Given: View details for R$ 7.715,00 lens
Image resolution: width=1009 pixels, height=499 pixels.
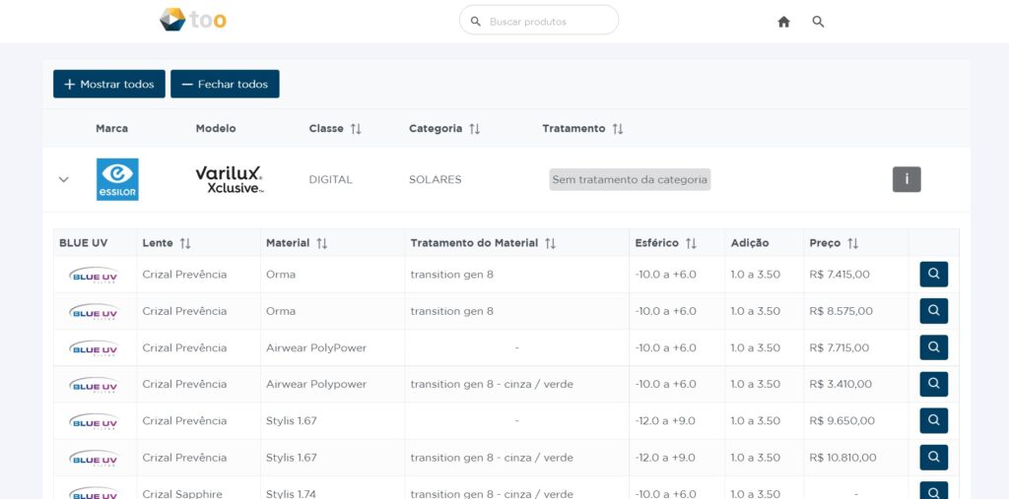Looking at the screenshot, I should (x=934, y=347).
